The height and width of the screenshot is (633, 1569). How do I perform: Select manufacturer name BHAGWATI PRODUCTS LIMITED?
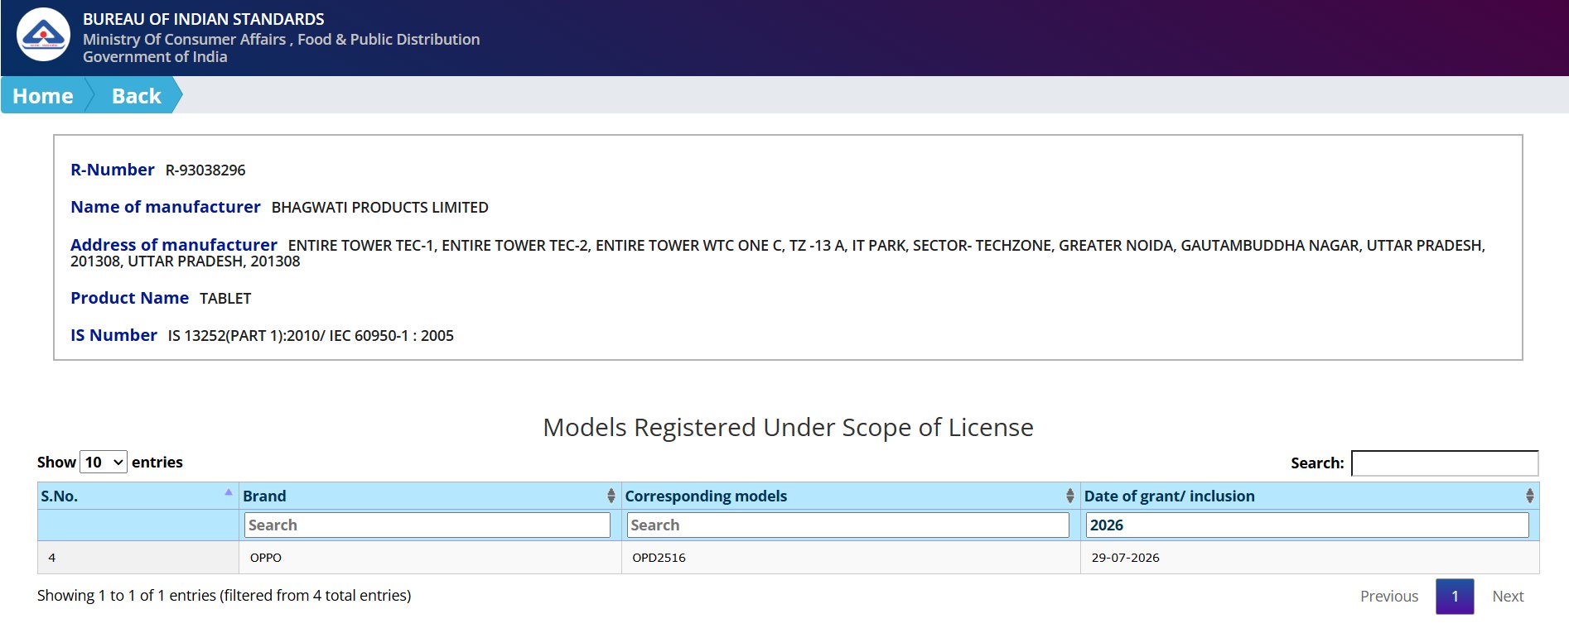coord(380,208)
